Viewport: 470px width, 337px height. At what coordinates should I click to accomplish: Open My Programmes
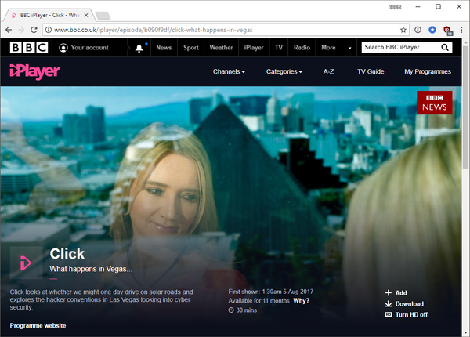(x=428, y=71)
